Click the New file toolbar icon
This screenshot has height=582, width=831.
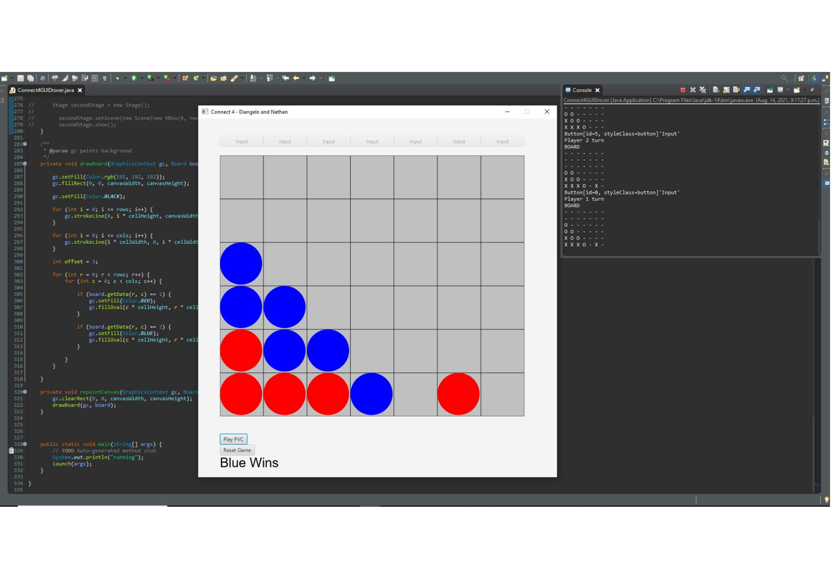pyautogui.click(x=4, y=78)
